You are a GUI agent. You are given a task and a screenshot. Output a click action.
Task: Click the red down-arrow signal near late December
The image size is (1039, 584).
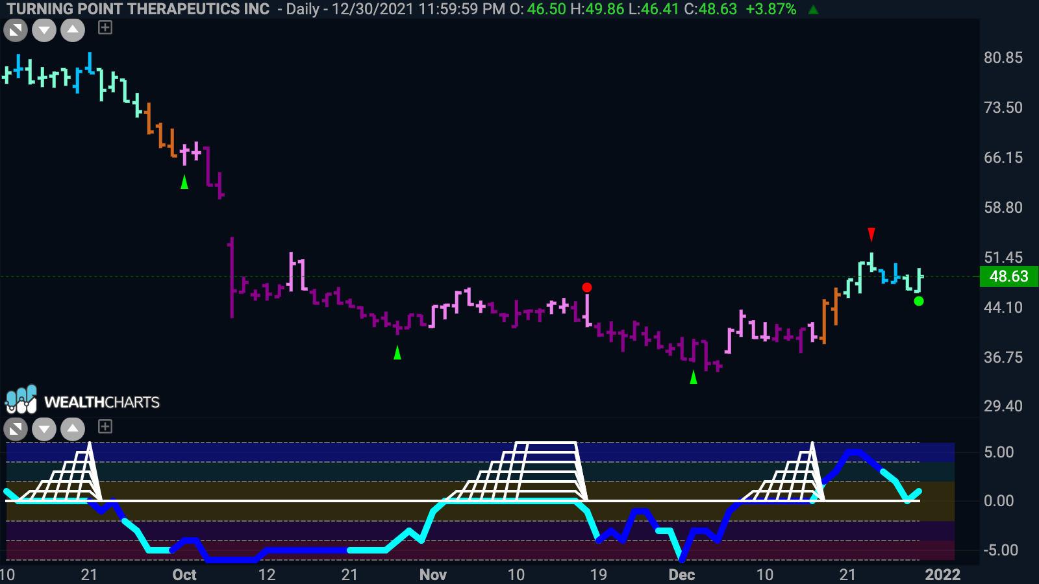click(871, 234)
